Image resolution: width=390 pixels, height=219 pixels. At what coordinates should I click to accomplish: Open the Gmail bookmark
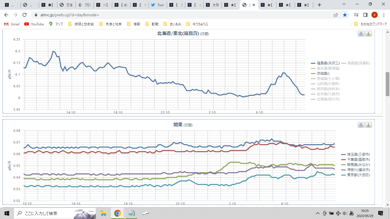coord(12,24)
